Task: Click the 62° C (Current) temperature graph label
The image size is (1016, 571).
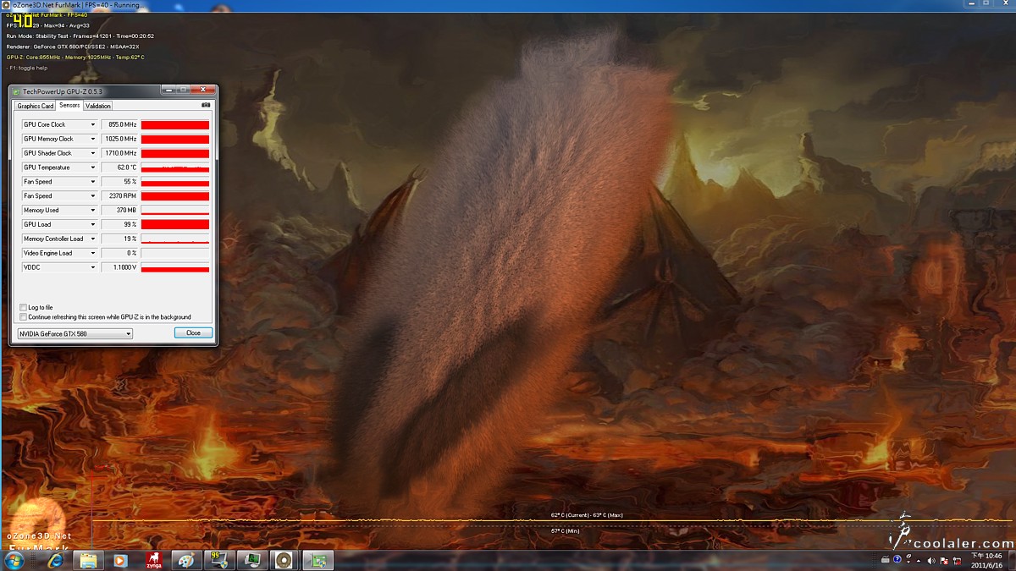Action: [x=569, y=514]
